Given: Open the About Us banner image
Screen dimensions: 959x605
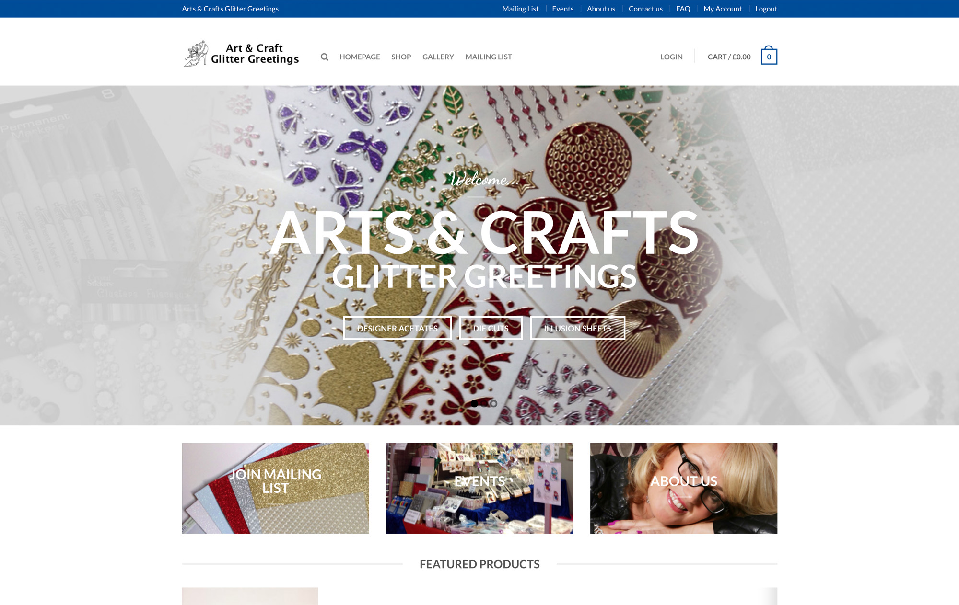Looking at the screenshot, I should pos(684,488).
